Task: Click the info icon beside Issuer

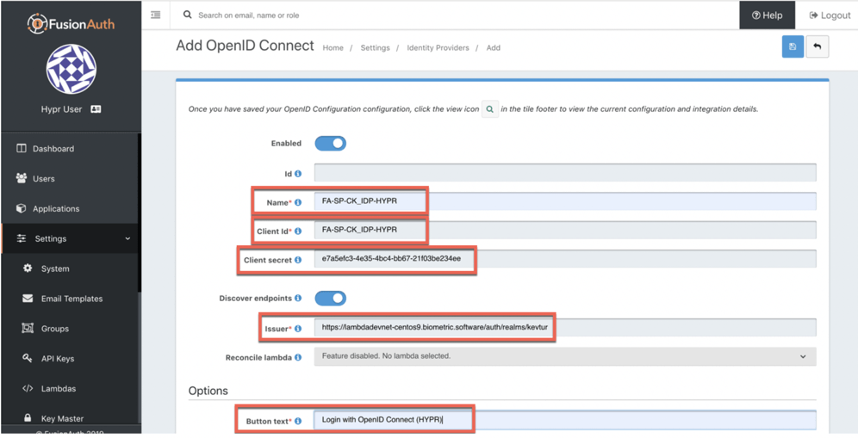Action: point(298,329)
